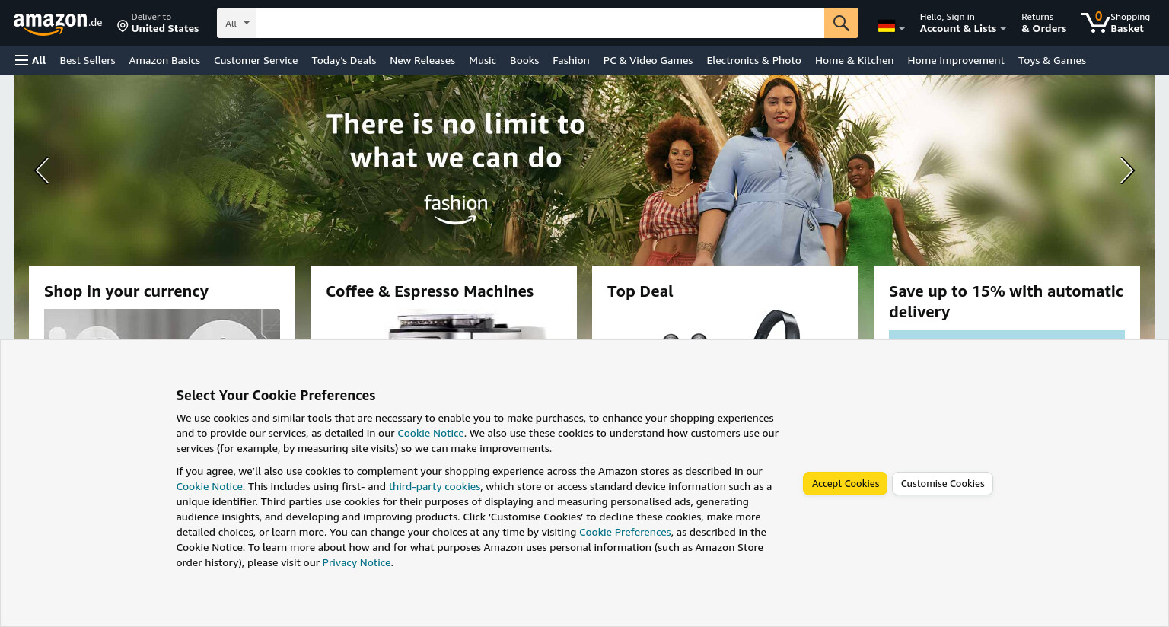Screen dimensions: 1169x627
Task: Click the Amazon fashion banner image
Action: [x=584, y=170]
